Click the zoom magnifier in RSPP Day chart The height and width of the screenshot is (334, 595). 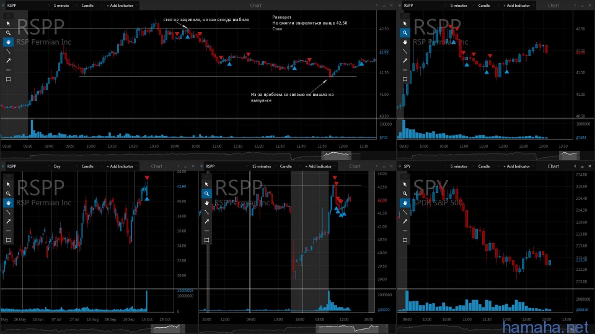(x=8, y=194)
